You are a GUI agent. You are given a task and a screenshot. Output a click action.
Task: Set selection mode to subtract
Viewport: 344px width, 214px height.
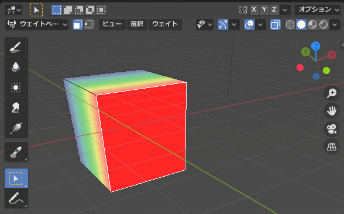tap(79, 10)
